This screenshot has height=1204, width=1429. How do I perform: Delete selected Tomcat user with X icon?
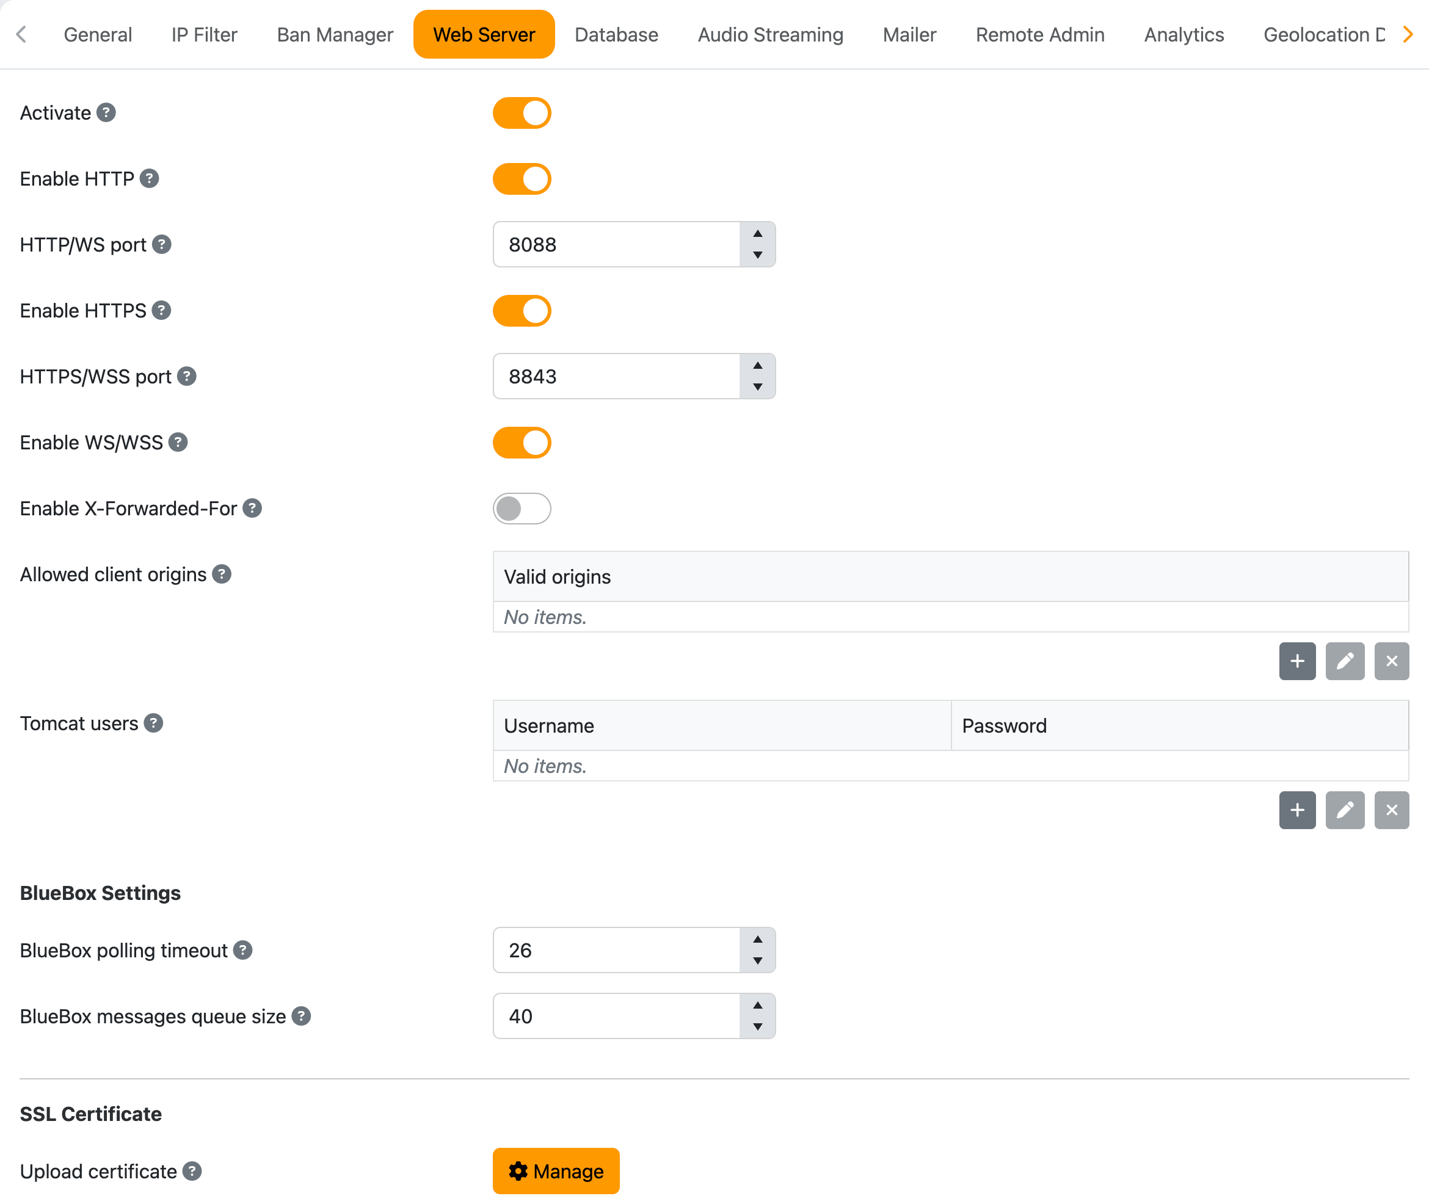[x=1391, y=810]
